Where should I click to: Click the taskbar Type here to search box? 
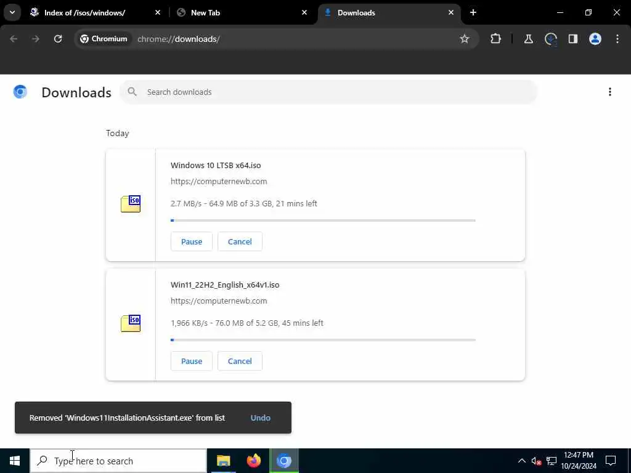click(118, 461)
